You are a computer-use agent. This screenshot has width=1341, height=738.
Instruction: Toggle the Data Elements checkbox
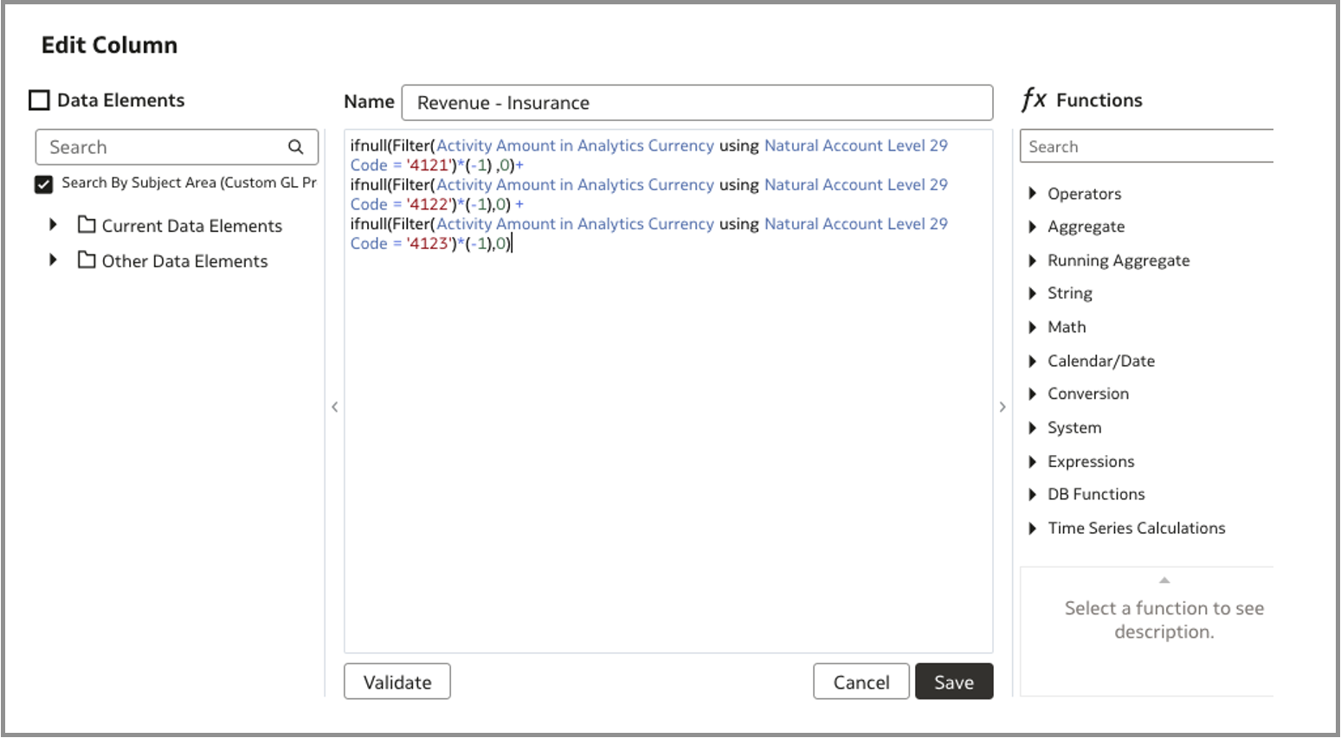click(x=40, y=100)
